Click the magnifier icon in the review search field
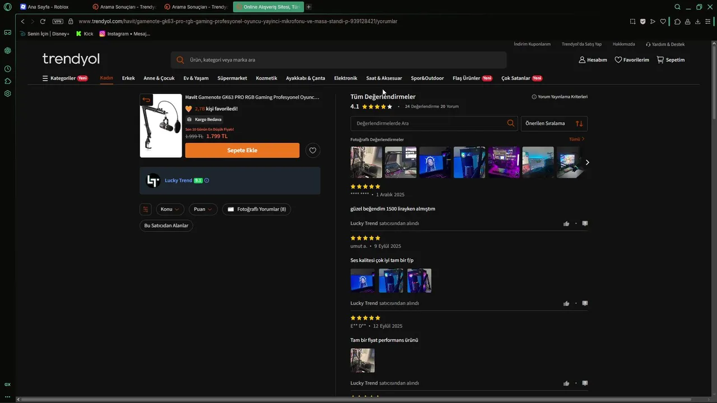 510,123
